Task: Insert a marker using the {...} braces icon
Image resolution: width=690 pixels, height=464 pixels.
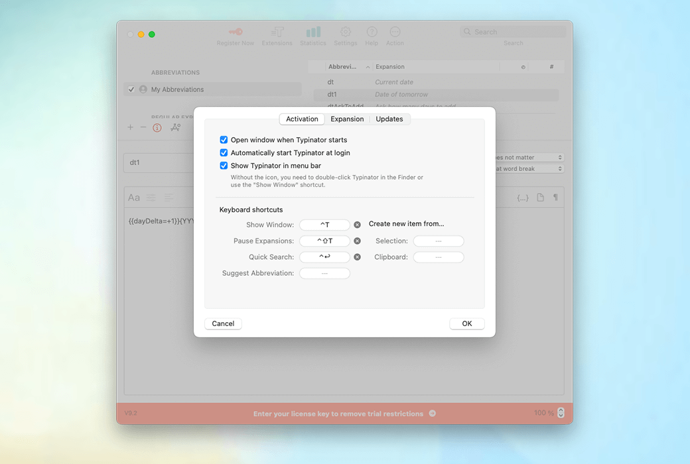Action: coord(523,197)
